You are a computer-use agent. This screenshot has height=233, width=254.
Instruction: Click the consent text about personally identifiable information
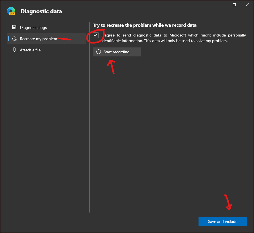coord(173,38)
